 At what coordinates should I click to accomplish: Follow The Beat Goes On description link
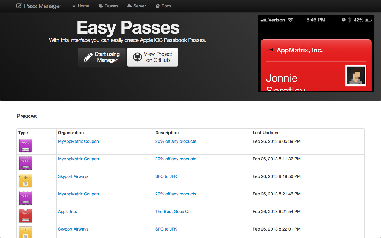click(x=173, y=212)
